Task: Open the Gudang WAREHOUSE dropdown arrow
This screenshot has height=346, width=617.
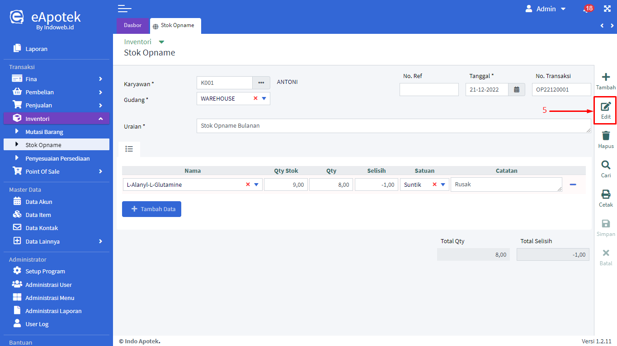Action: (x=264, y=98)
